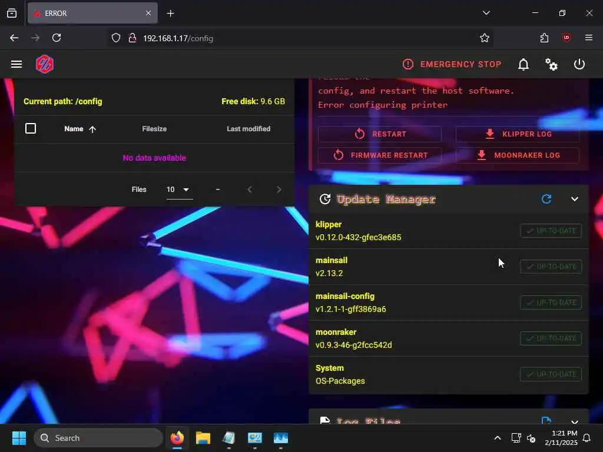Sort files by Filesize column
Screen dimensions: 603x452
point(154,129)
